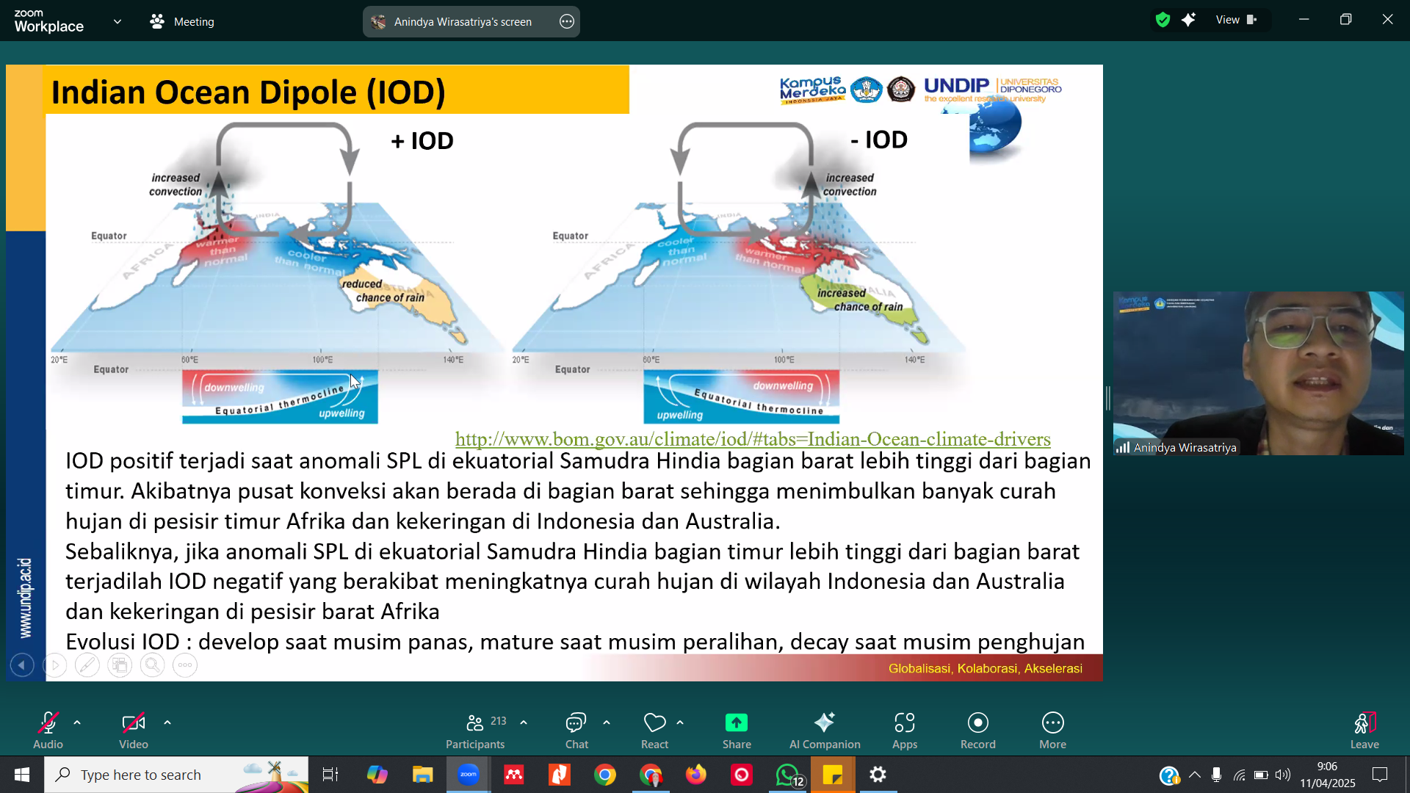Open the Zoom Workplace dropdown chevron
Viewport: 1410px width, 793px height.
pyautogui.click(x=117, y=21)
